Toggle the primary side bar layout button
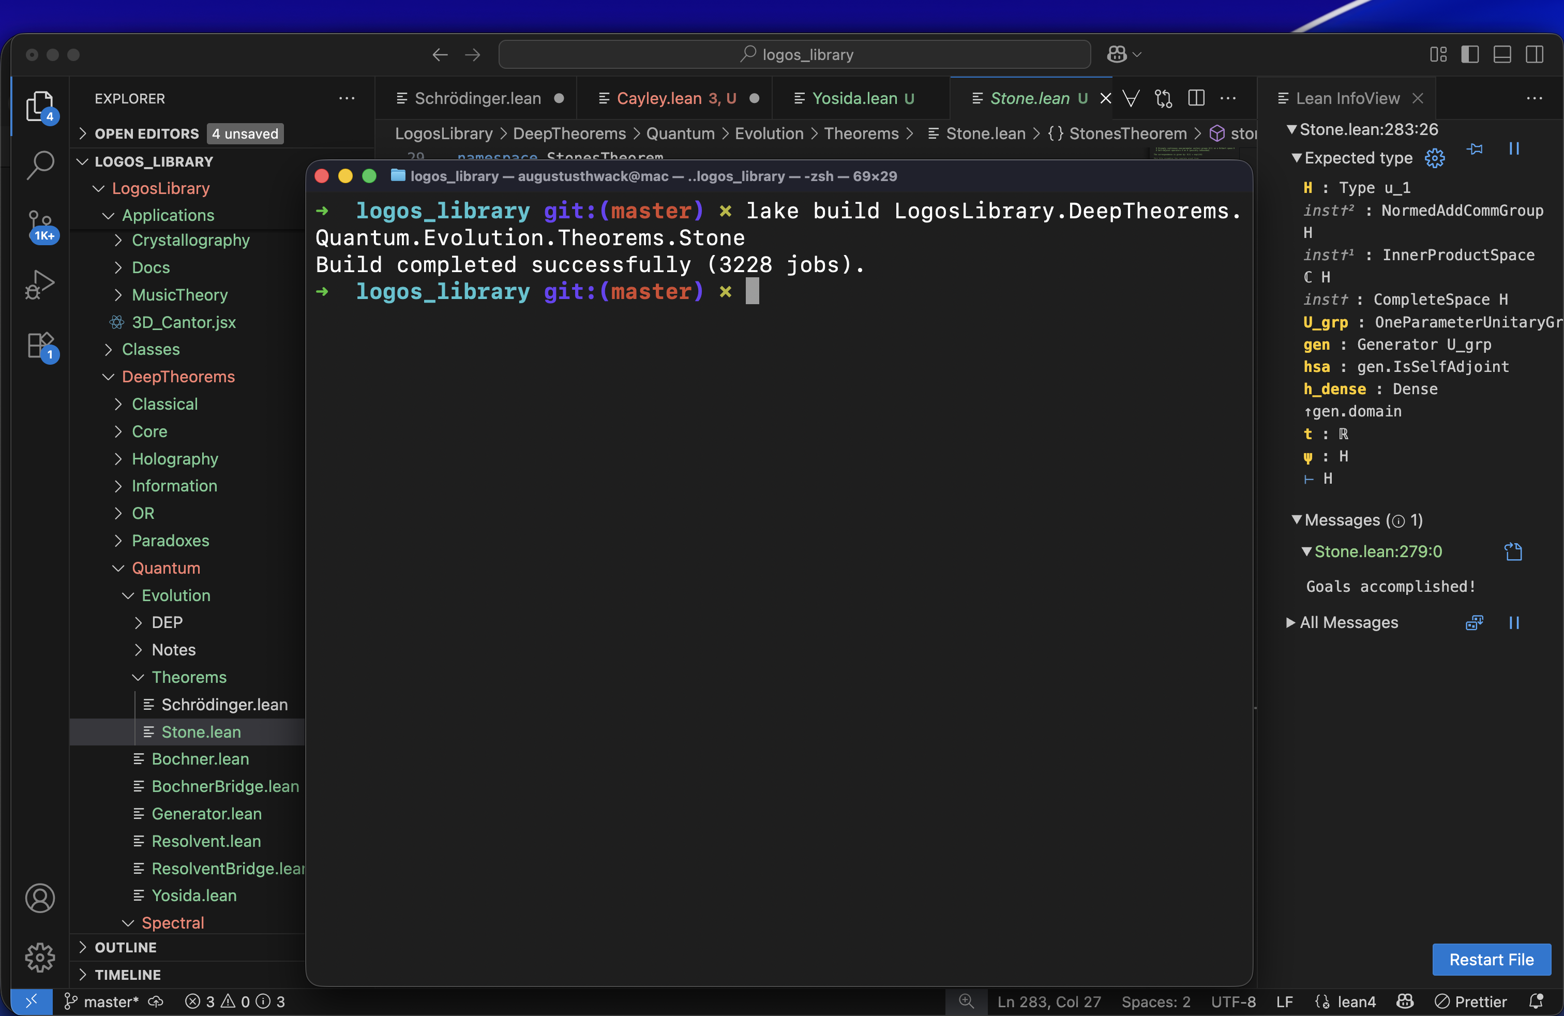Screen dimensions: 1564x1016 tap(1470, 54)
